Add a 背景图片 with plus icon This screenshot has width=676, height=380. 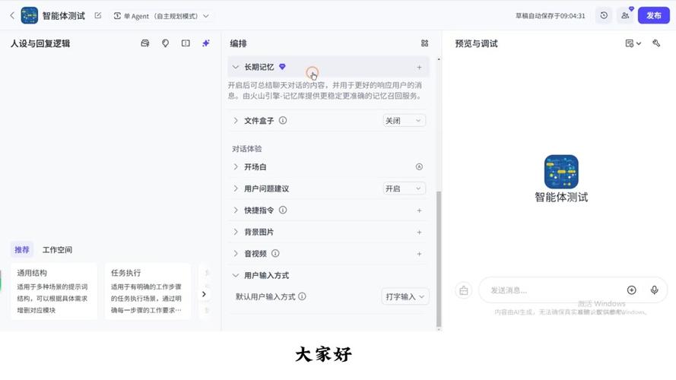click(x=419, y=233)
